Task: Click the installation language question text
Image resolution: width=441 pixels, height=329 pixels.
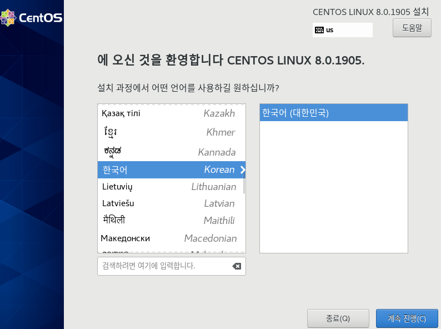Action: tap(188, 88)
